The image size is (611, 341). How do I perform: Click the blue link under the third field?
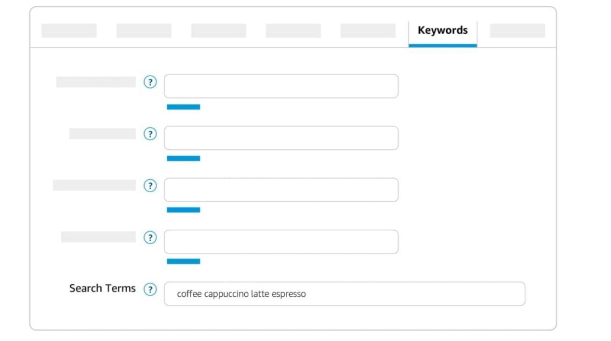tap(183, 210)
